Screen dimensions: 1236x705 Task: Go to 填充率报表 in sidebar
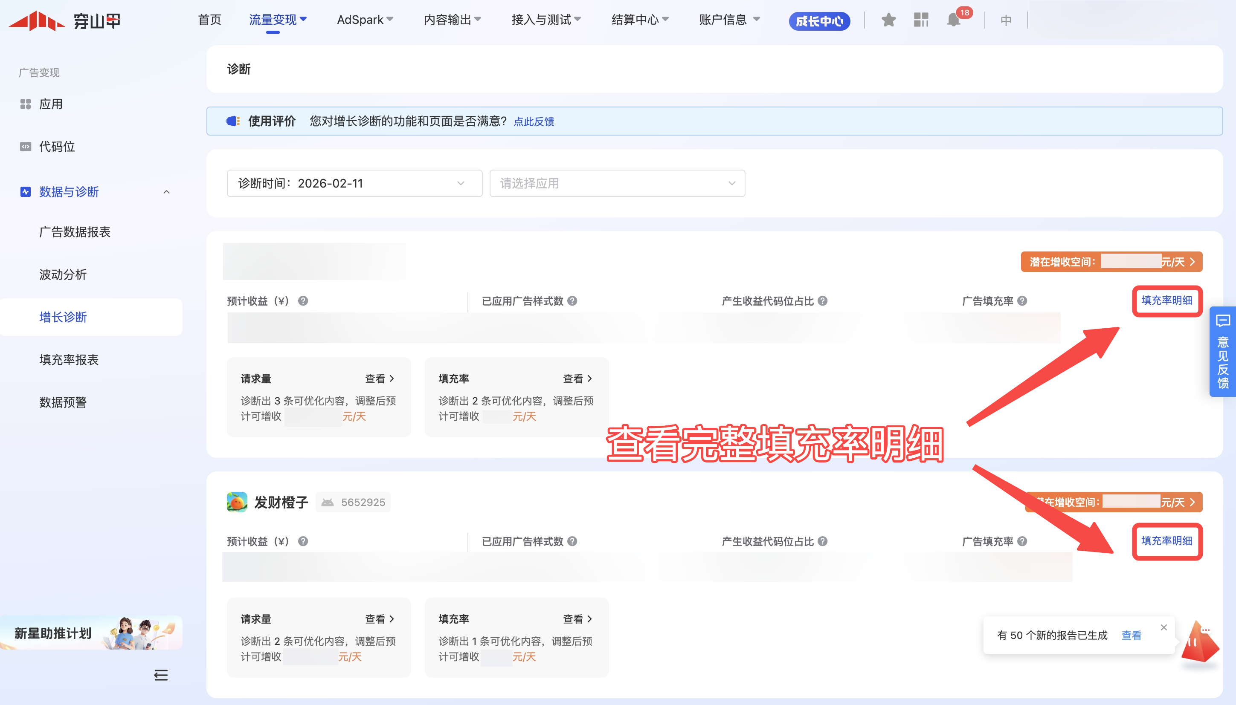(69, 359)
